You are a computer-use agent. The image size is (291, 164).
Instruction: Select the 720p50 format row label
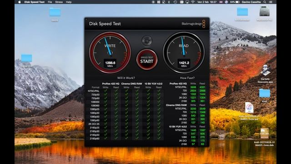click(95, 95)
